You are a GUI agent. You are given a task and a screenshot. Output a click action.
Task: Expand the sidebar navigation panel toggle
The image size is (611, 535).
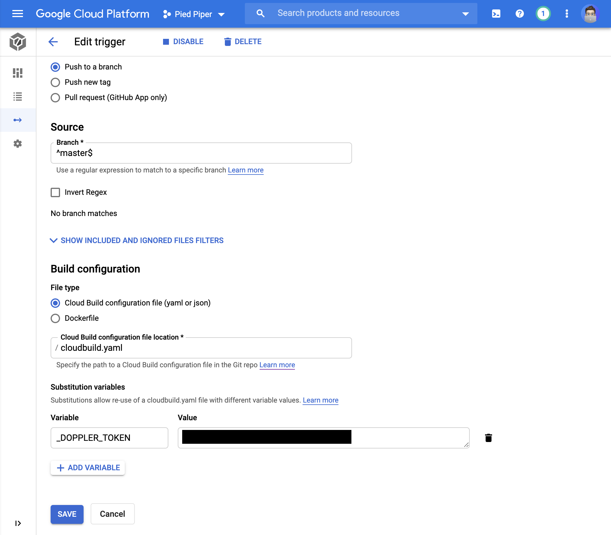click(18, 523)
